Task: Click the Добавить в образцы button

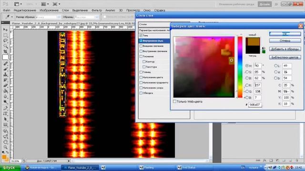Action: (x=285, y=49)
